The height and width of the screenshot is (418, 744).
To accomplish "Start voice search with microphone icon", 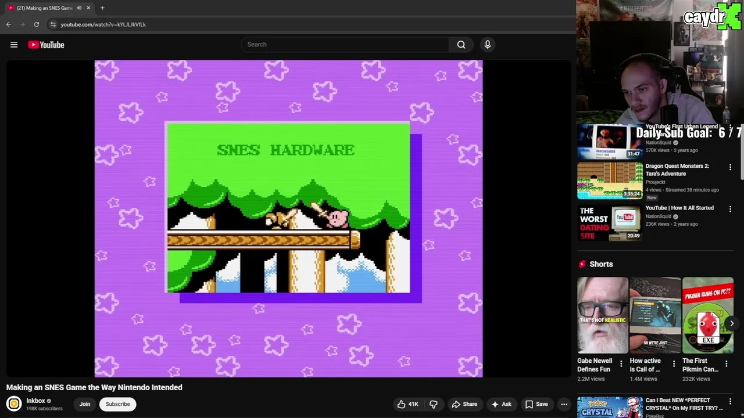I will 488,45.
